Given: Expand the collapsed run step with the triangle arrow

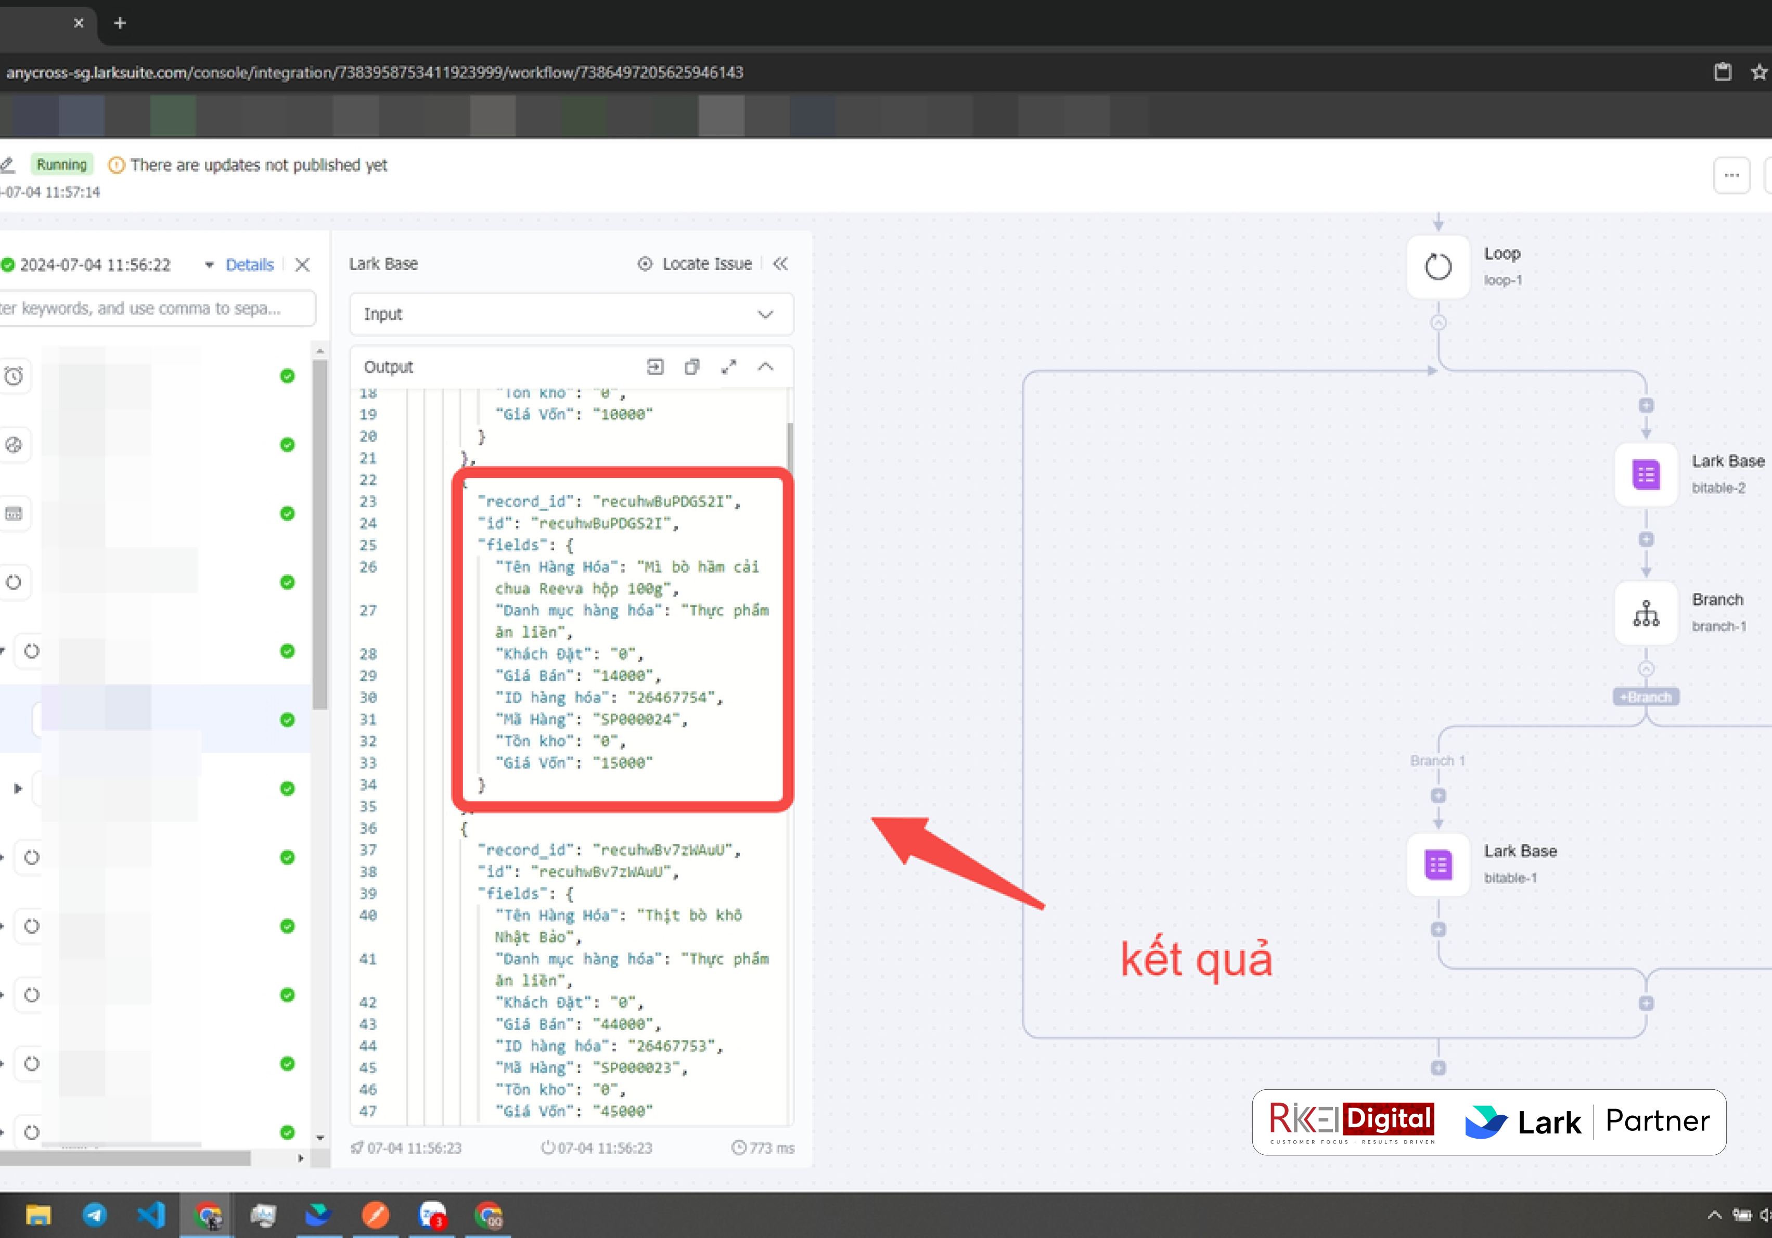Looking at the screenshot, I should 18,788.
